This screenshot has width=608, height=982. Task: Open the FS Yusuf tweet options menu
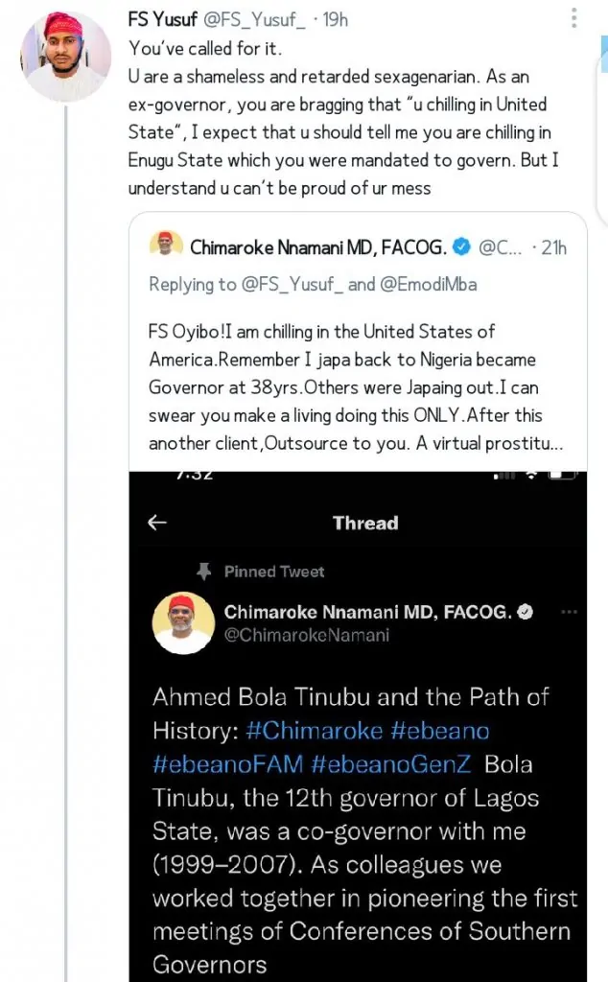click(x=573, y=19)
